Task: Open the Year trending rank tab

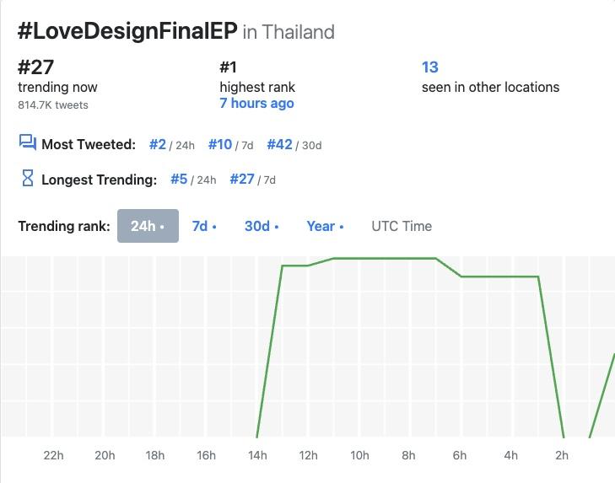Action: coord(325,226)
